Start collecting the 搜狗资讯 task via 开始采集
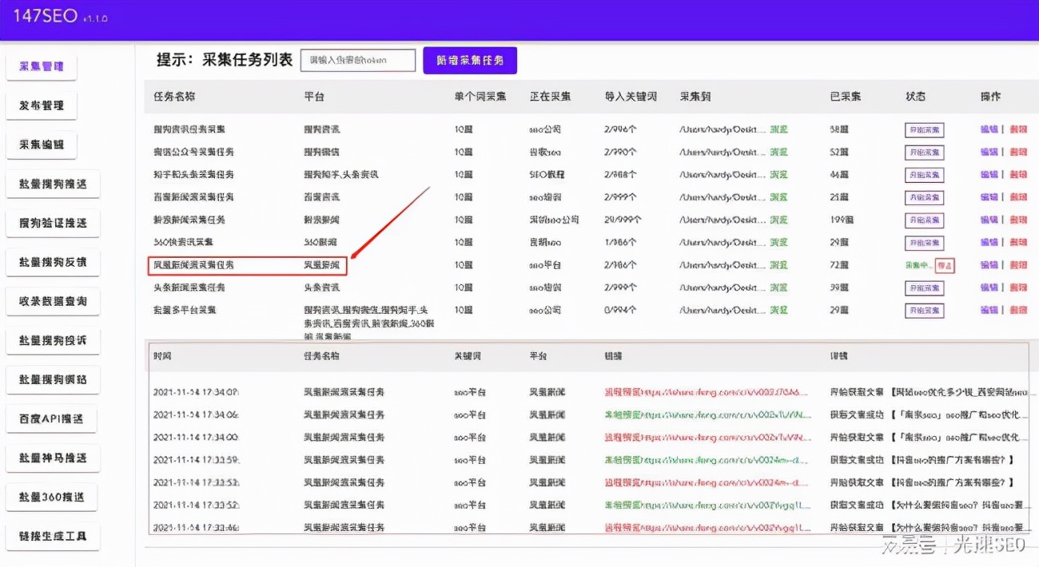Image resolution: width=1039 pixels, height=567 pixels. click(924, 129)
